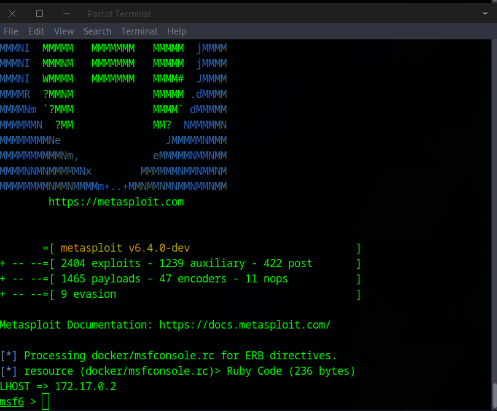
Task: Open the View menu
Action: tap(64, 31)
